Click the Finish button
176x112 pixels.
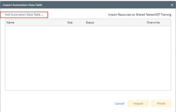(161, 104)
